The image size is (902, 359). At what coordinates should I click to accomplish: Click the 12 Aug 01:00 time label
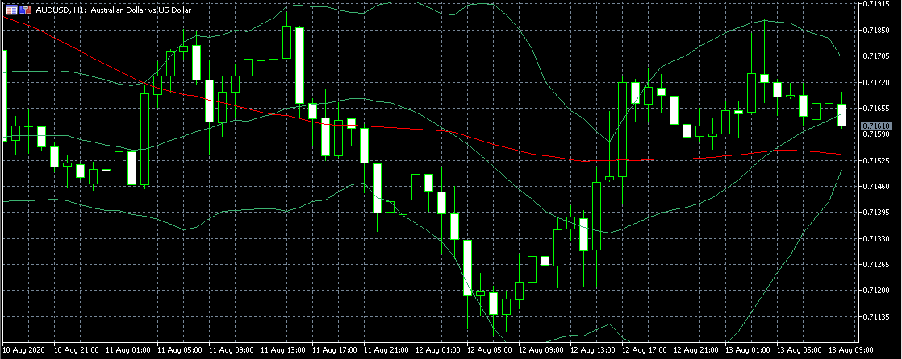[x=438, y=349]
